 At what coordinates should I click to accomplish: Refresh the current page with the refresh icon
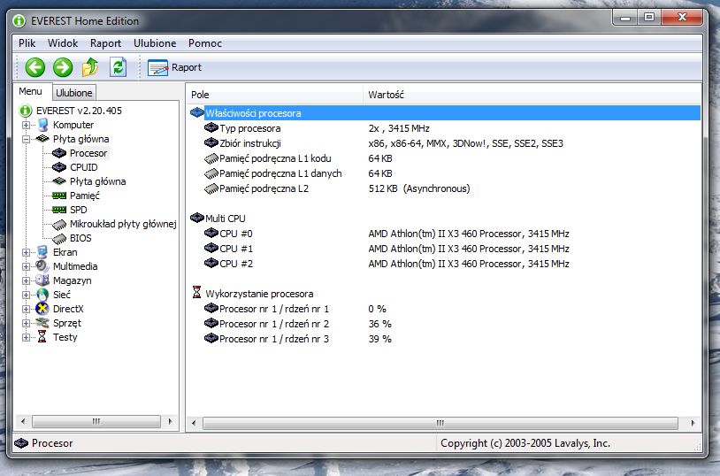point(118,67)
